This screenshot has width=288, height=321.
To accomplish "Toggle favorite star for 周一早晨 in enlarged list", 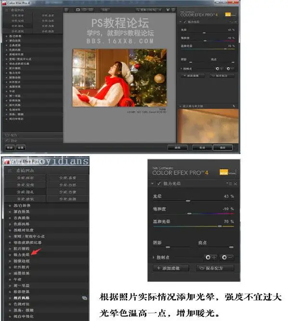I will pyautogui.click(x=10, y=286).
